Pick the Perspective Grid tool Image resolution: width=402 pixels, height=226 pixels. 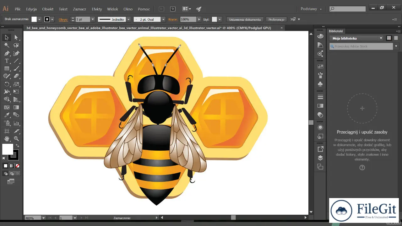(16, 100)
